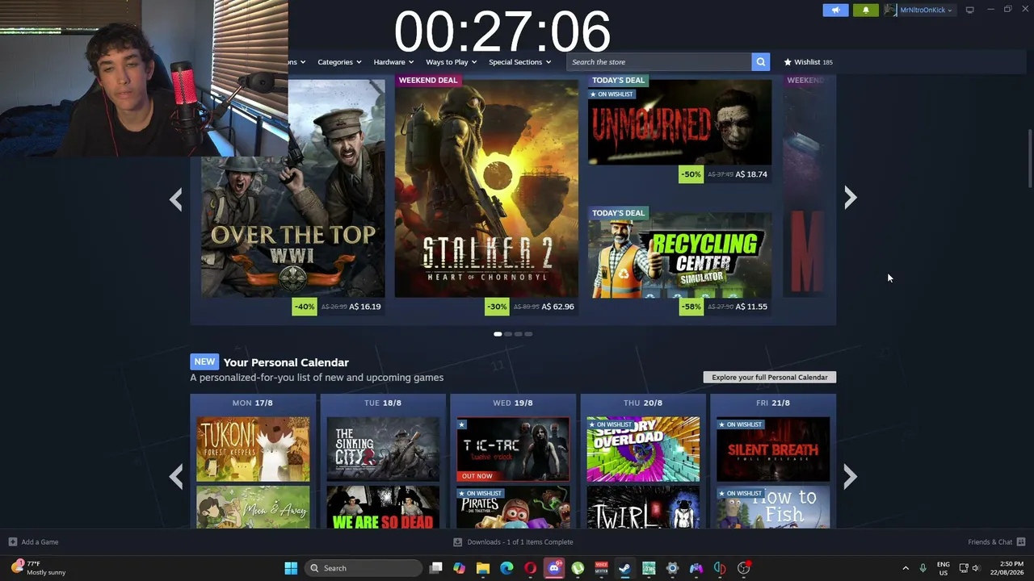Click the Steam taskbar icon
This screenshot has width=1034, height=581.
click(624, 568)
